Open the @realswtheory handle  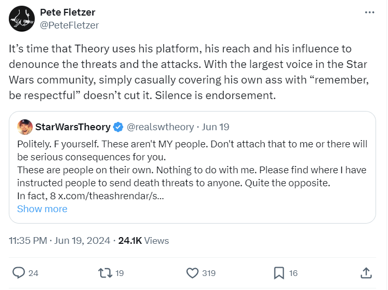[160, 127]
